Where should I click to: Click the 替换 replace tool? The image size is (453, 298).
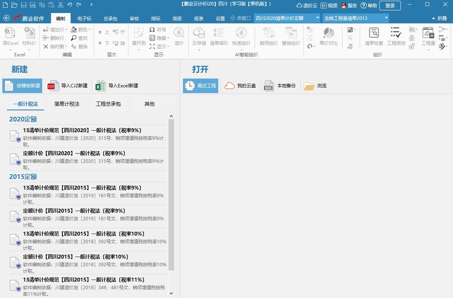(79, 46)
